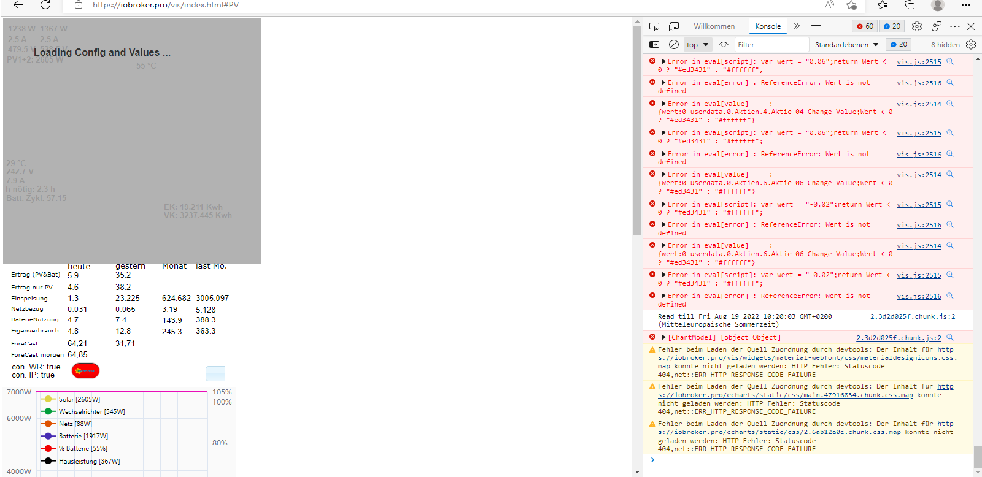Toggle the console sidebar panel
Viewport: 982px width, 477px height.
(654, 45)
